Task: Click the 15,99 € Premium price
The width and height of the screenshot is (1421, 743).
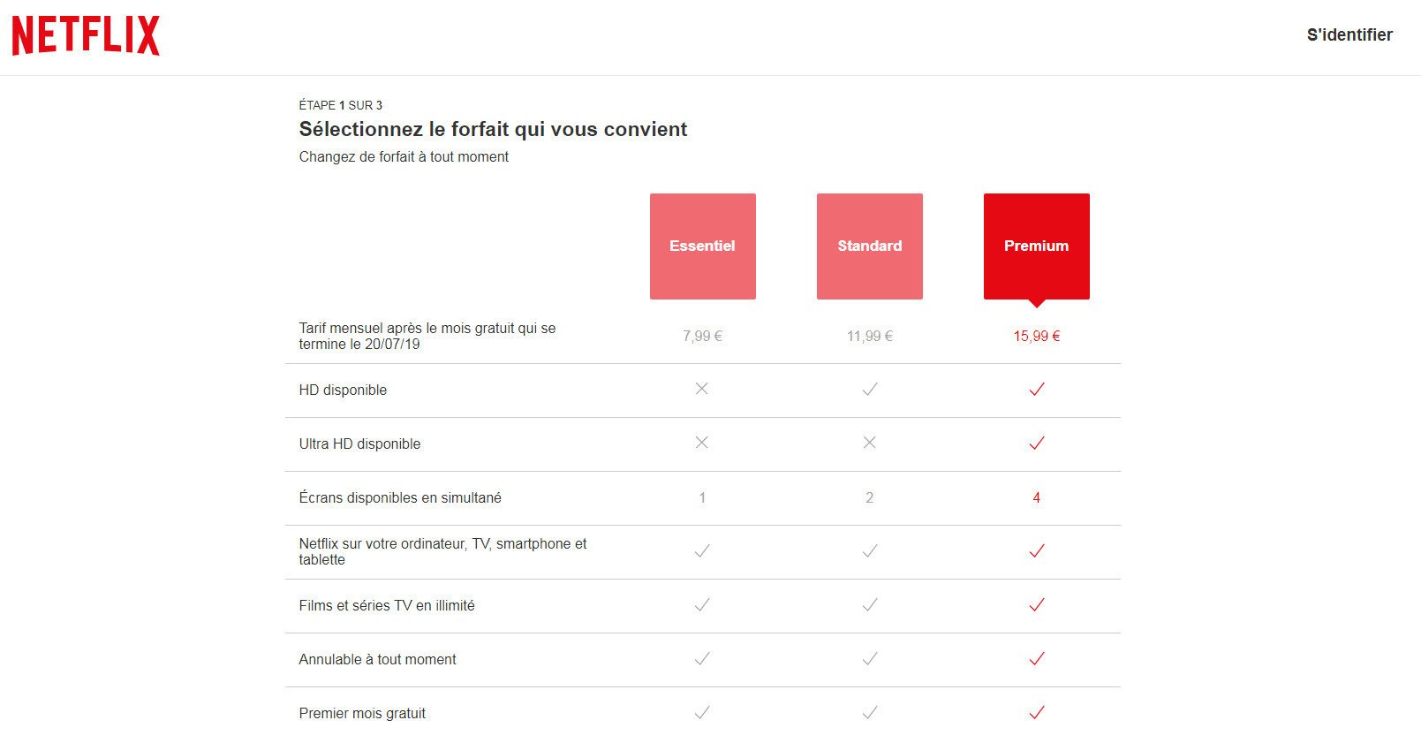Action: 1036,336
